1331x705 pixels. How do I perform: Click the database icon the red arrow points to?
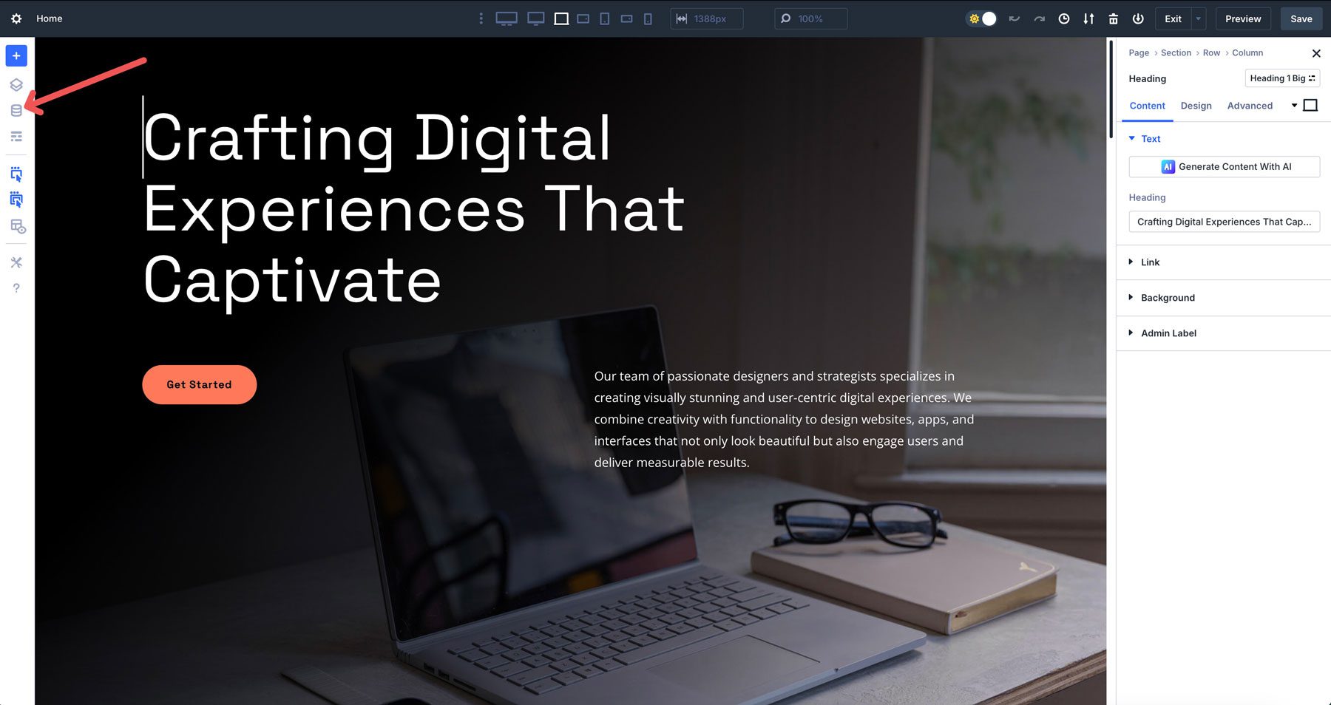16,109
